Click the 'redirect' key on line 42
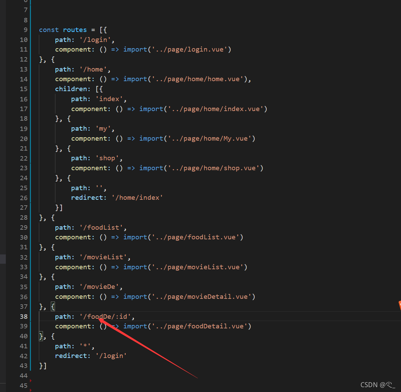Viewport: 401px width, 392px height. coord(71,356)
